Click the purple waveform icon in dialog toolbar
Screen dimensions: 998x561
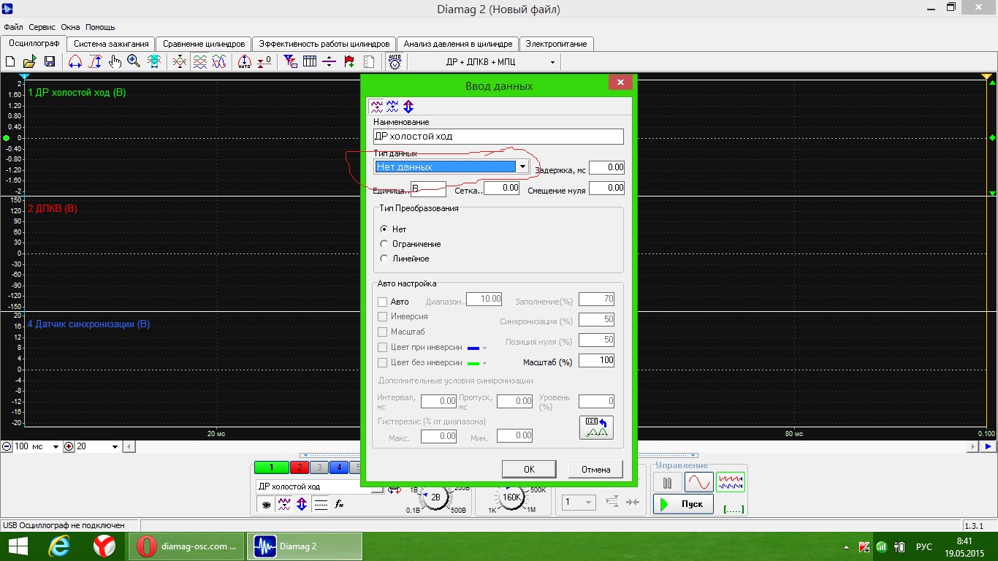377,106
